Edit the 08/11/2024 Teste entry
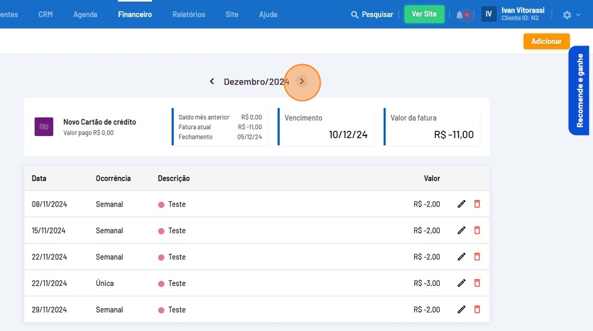The height and width of the screenshot is (331, 593). click(x=461, y=204)
